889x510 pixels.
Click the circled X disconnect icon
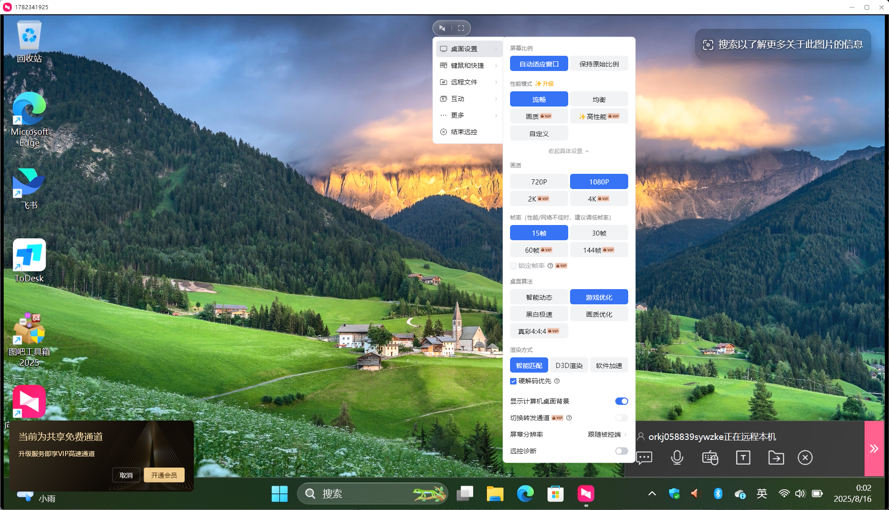(x=805, y=457)
